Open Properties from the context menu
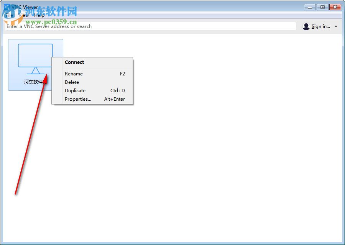Screen dimensions: 345x245 (78, 99)
